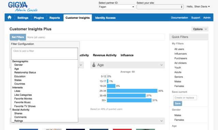Apply the Adults quick filter
The height and width of the screenshot is (130, 218).
coord(178,72)
